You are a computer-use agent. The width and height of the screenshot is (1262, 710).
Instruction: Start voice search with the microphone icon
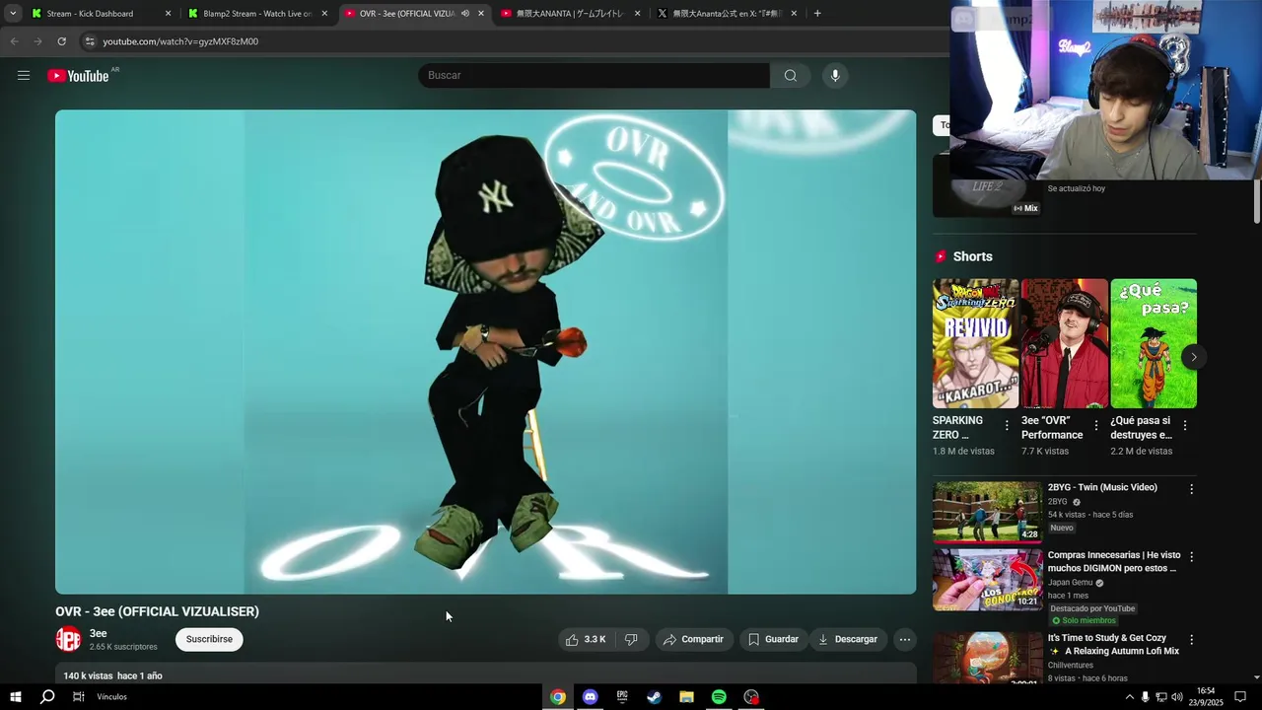(835, 76)
